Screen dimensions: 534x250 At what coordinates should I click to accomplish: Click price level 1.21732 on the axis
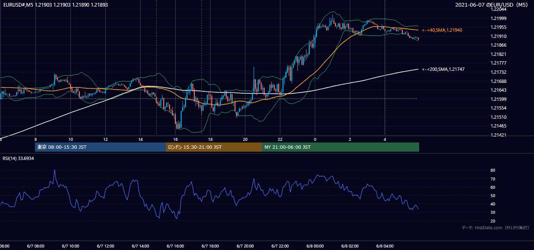click(x=499, y=72)
